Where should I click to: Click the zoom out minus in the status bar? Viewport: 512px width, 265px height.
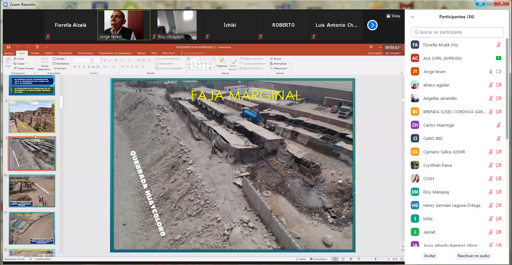(364, 259)
